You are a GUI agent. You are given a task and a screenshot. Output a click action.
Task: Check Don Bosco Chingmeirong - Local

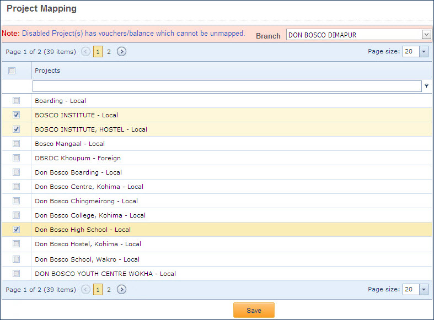pyautogui.click(x=17, y=200)
